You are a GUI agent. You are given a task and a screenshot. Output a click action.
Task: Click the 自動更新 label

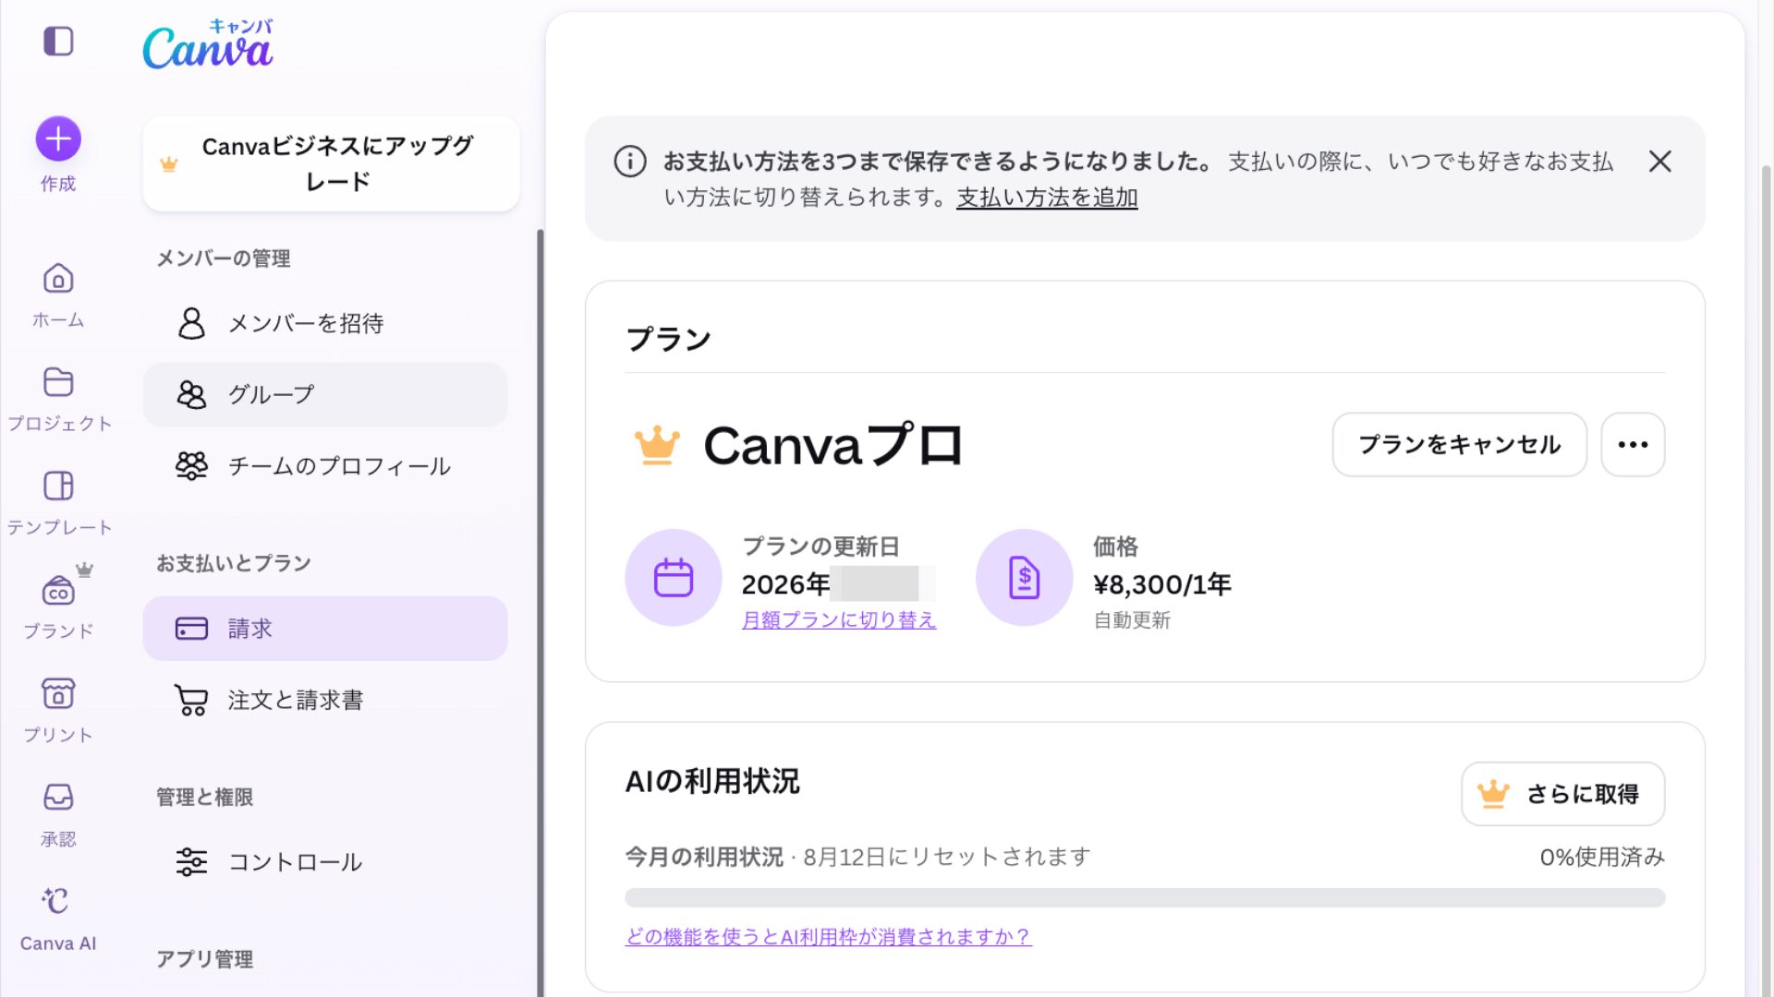[x=1132, y=620]
